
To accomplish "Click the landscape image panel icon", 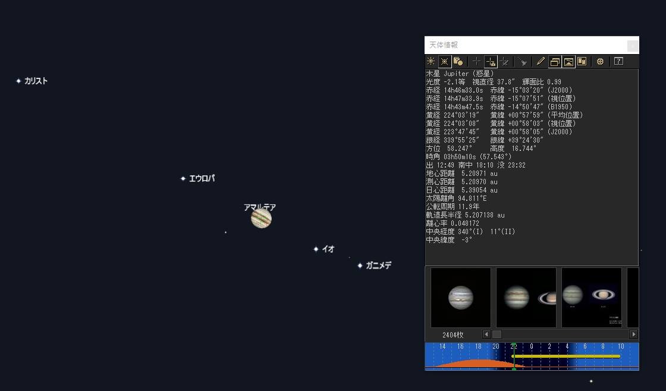I will point(568,62).
